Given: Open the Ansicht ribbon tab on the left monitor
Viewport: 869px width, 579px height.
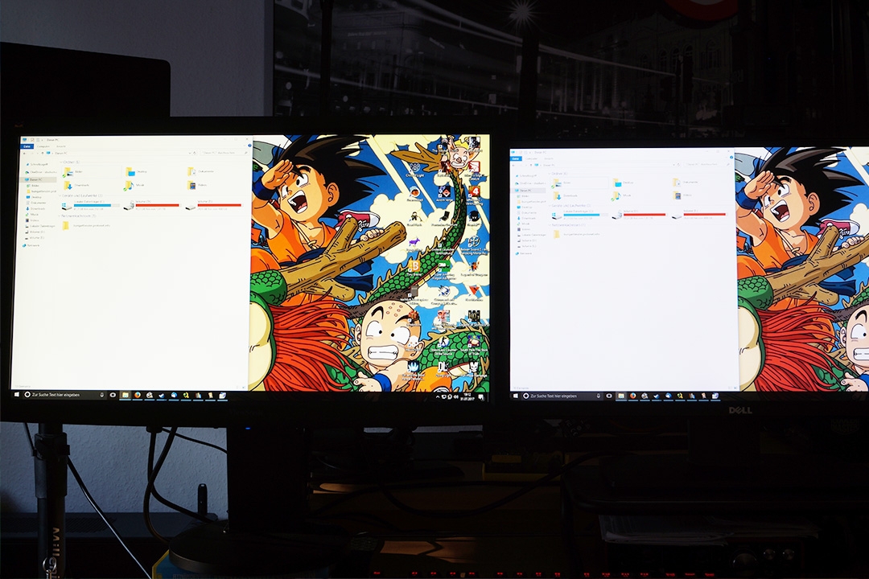Looking at the screenshot, I should pos(61,146).
